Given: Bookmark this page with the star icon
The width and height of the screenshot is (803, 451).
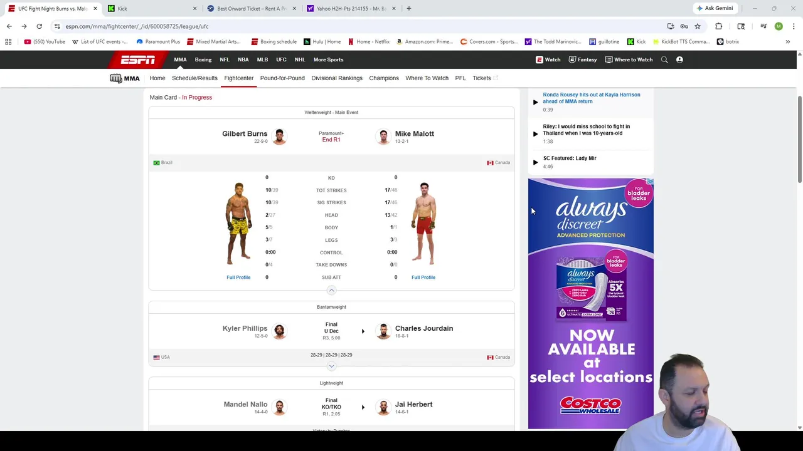Looking at the screenshot, I should click(697, 26).
